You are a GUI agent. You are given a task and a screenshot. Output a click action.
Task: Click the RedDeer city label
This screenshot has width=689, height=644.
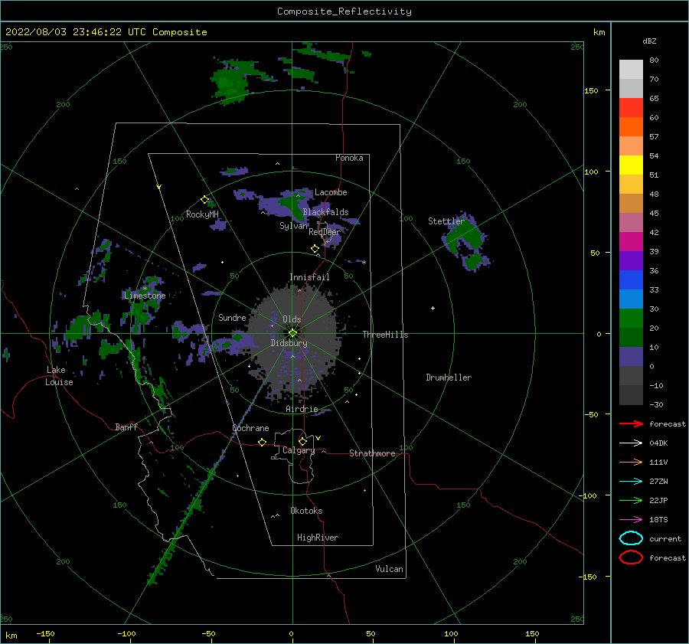click(325, 232)
